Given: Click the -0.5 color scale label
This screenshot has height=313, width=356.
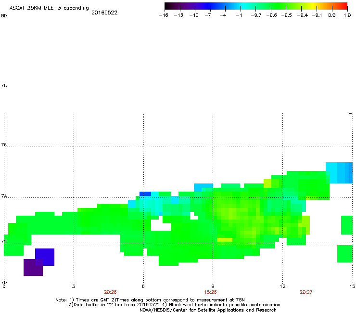Looking at the screenshot, I should (x=287, y=15).
